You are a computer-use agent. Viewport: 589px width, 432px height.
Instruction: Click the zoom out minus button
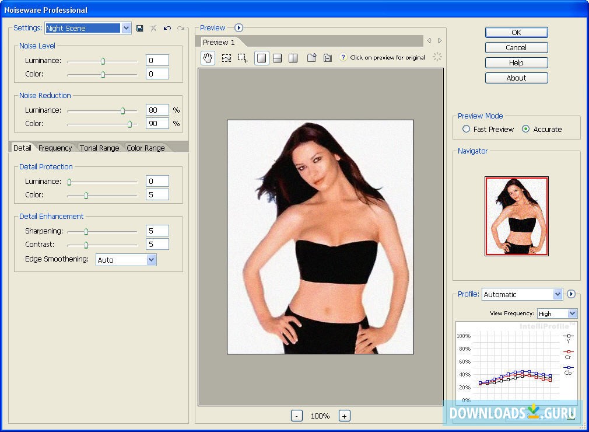click(x=297, y=416)
